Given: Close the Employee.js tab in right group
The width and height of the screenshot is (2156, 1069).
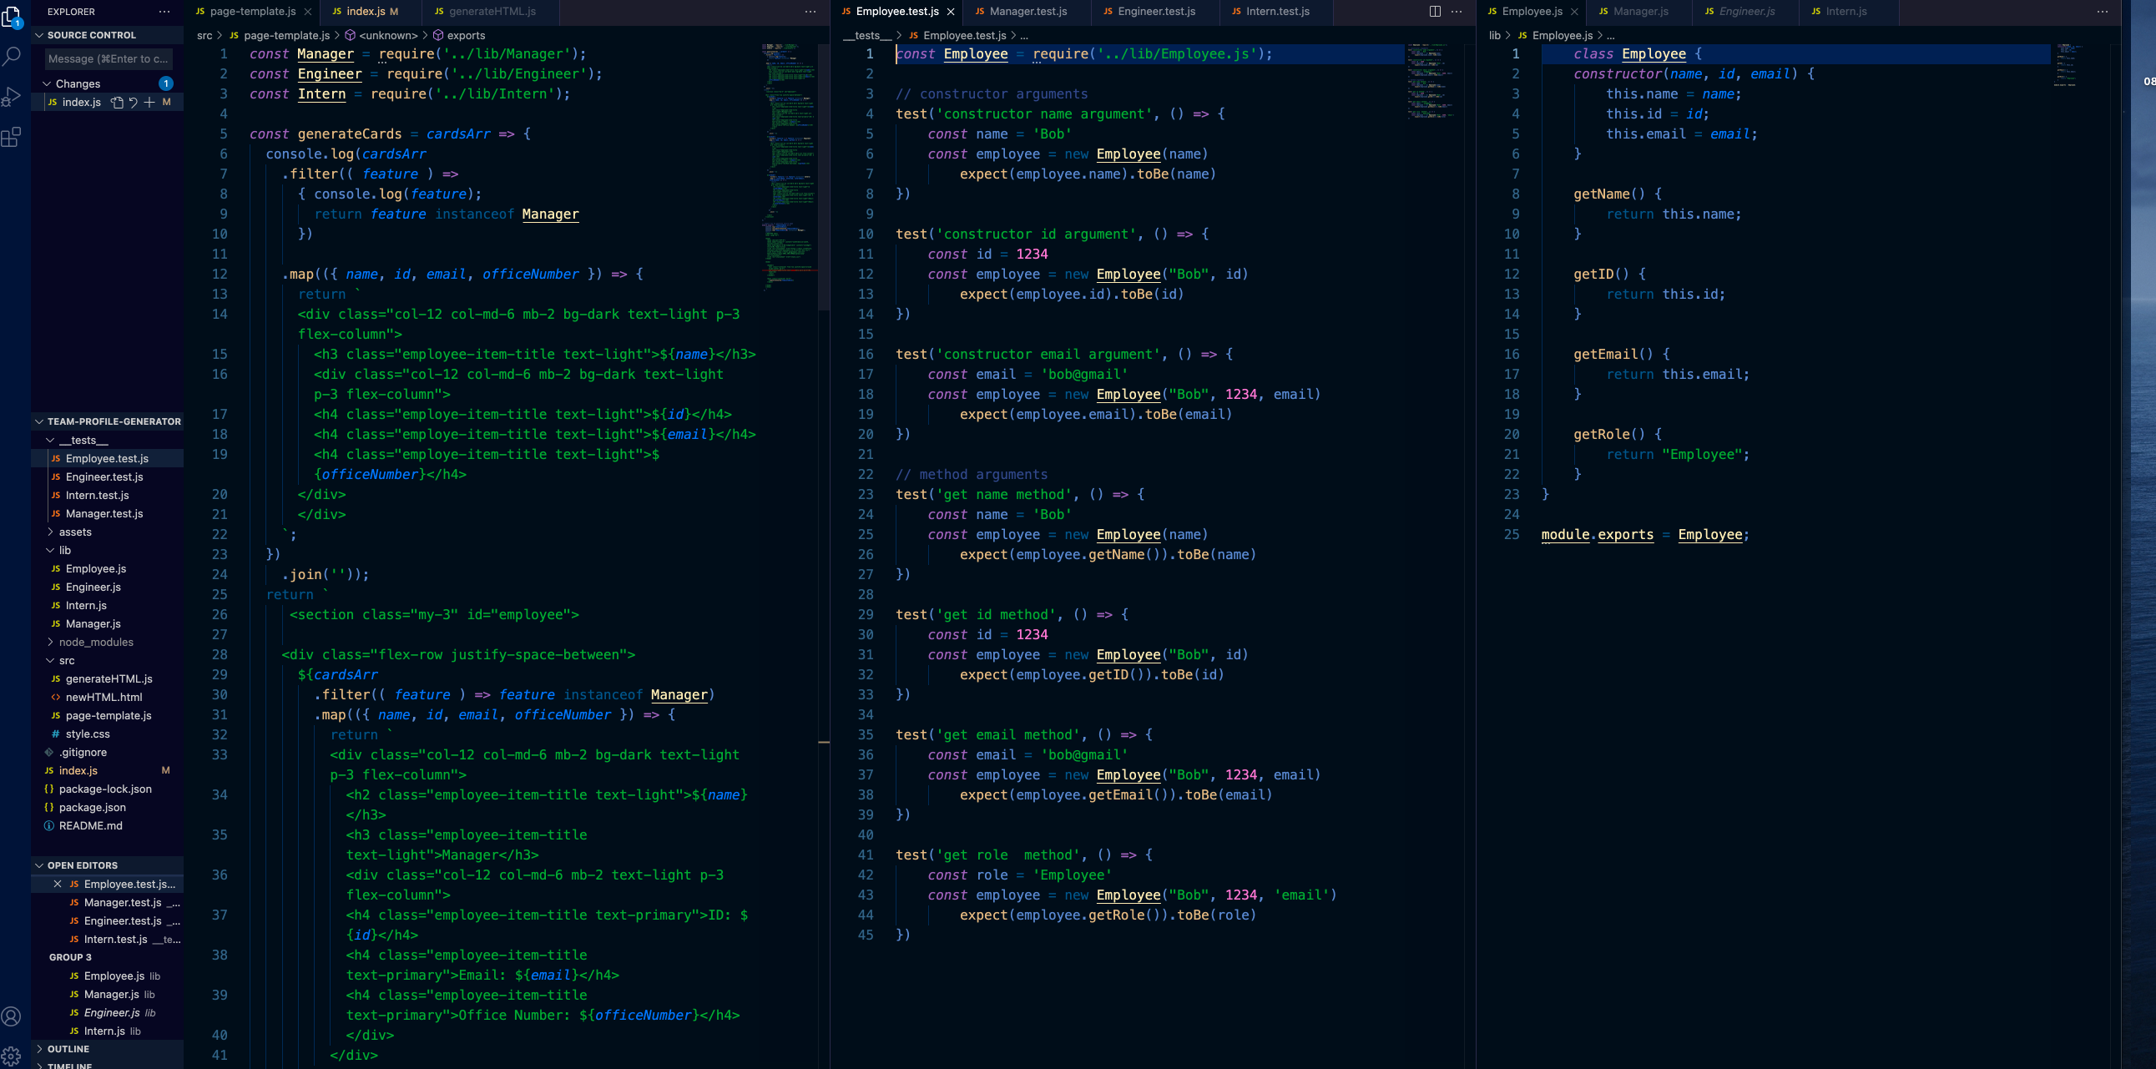Looking at the screenshot, I should click(1574, 12).
